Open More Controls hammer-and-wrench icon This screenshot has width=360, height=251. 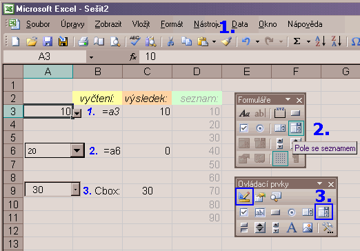[328, 228]
